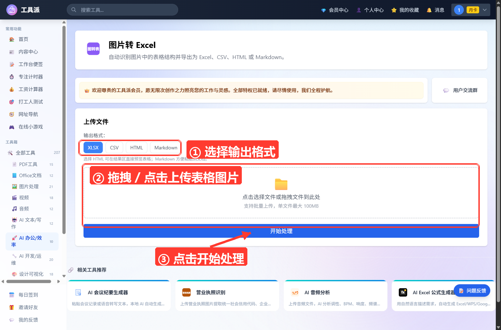Click the file upload drop zone
This screenshot has width=501, height=330.
[281, 193]
